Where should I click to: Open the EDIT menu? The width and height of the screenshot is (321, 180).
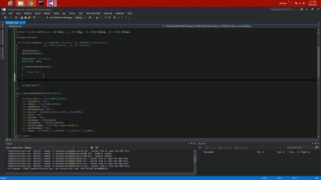[11, 13]
